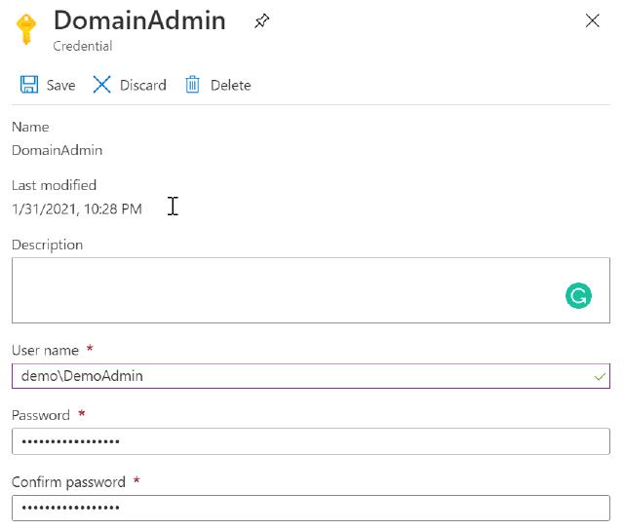
Task: Click the floppy disk Save icon
Action: (29, 85)
